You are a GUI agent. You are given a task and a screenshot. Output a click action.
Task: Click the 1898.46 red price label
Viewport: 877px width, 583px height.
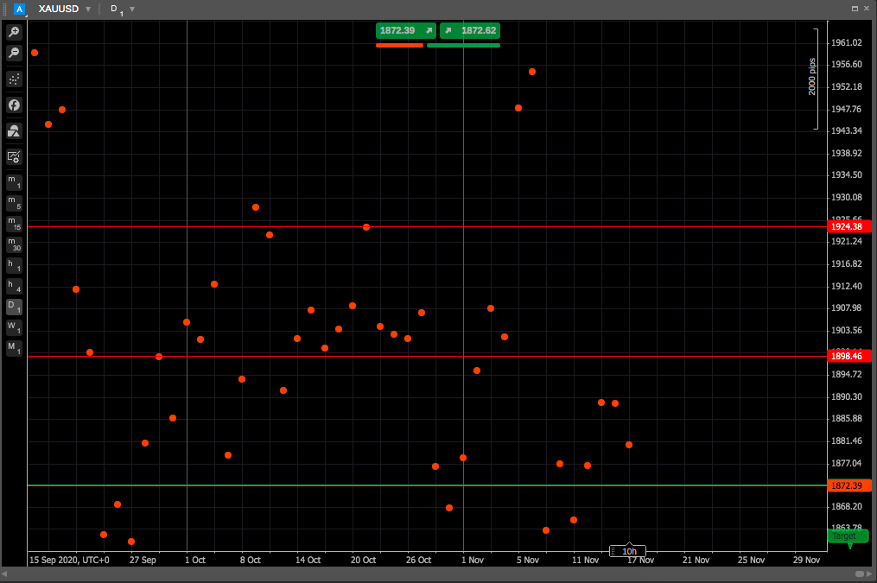coord(849,356)
